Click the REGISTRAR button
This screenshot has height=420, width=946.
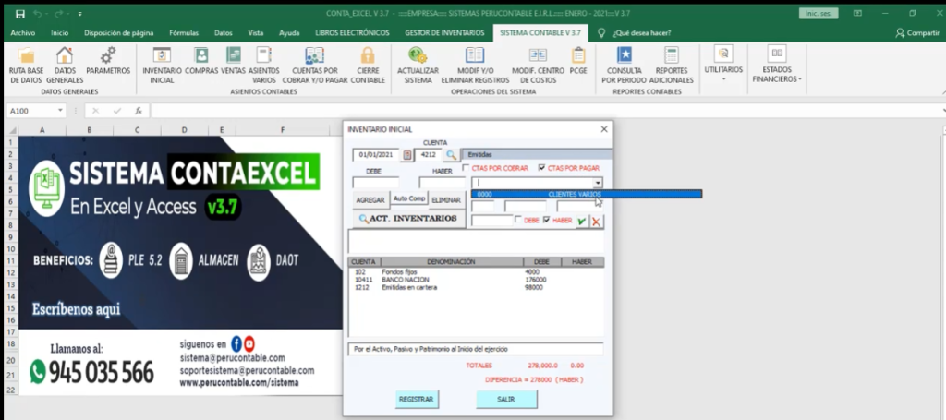pos(417,399)
